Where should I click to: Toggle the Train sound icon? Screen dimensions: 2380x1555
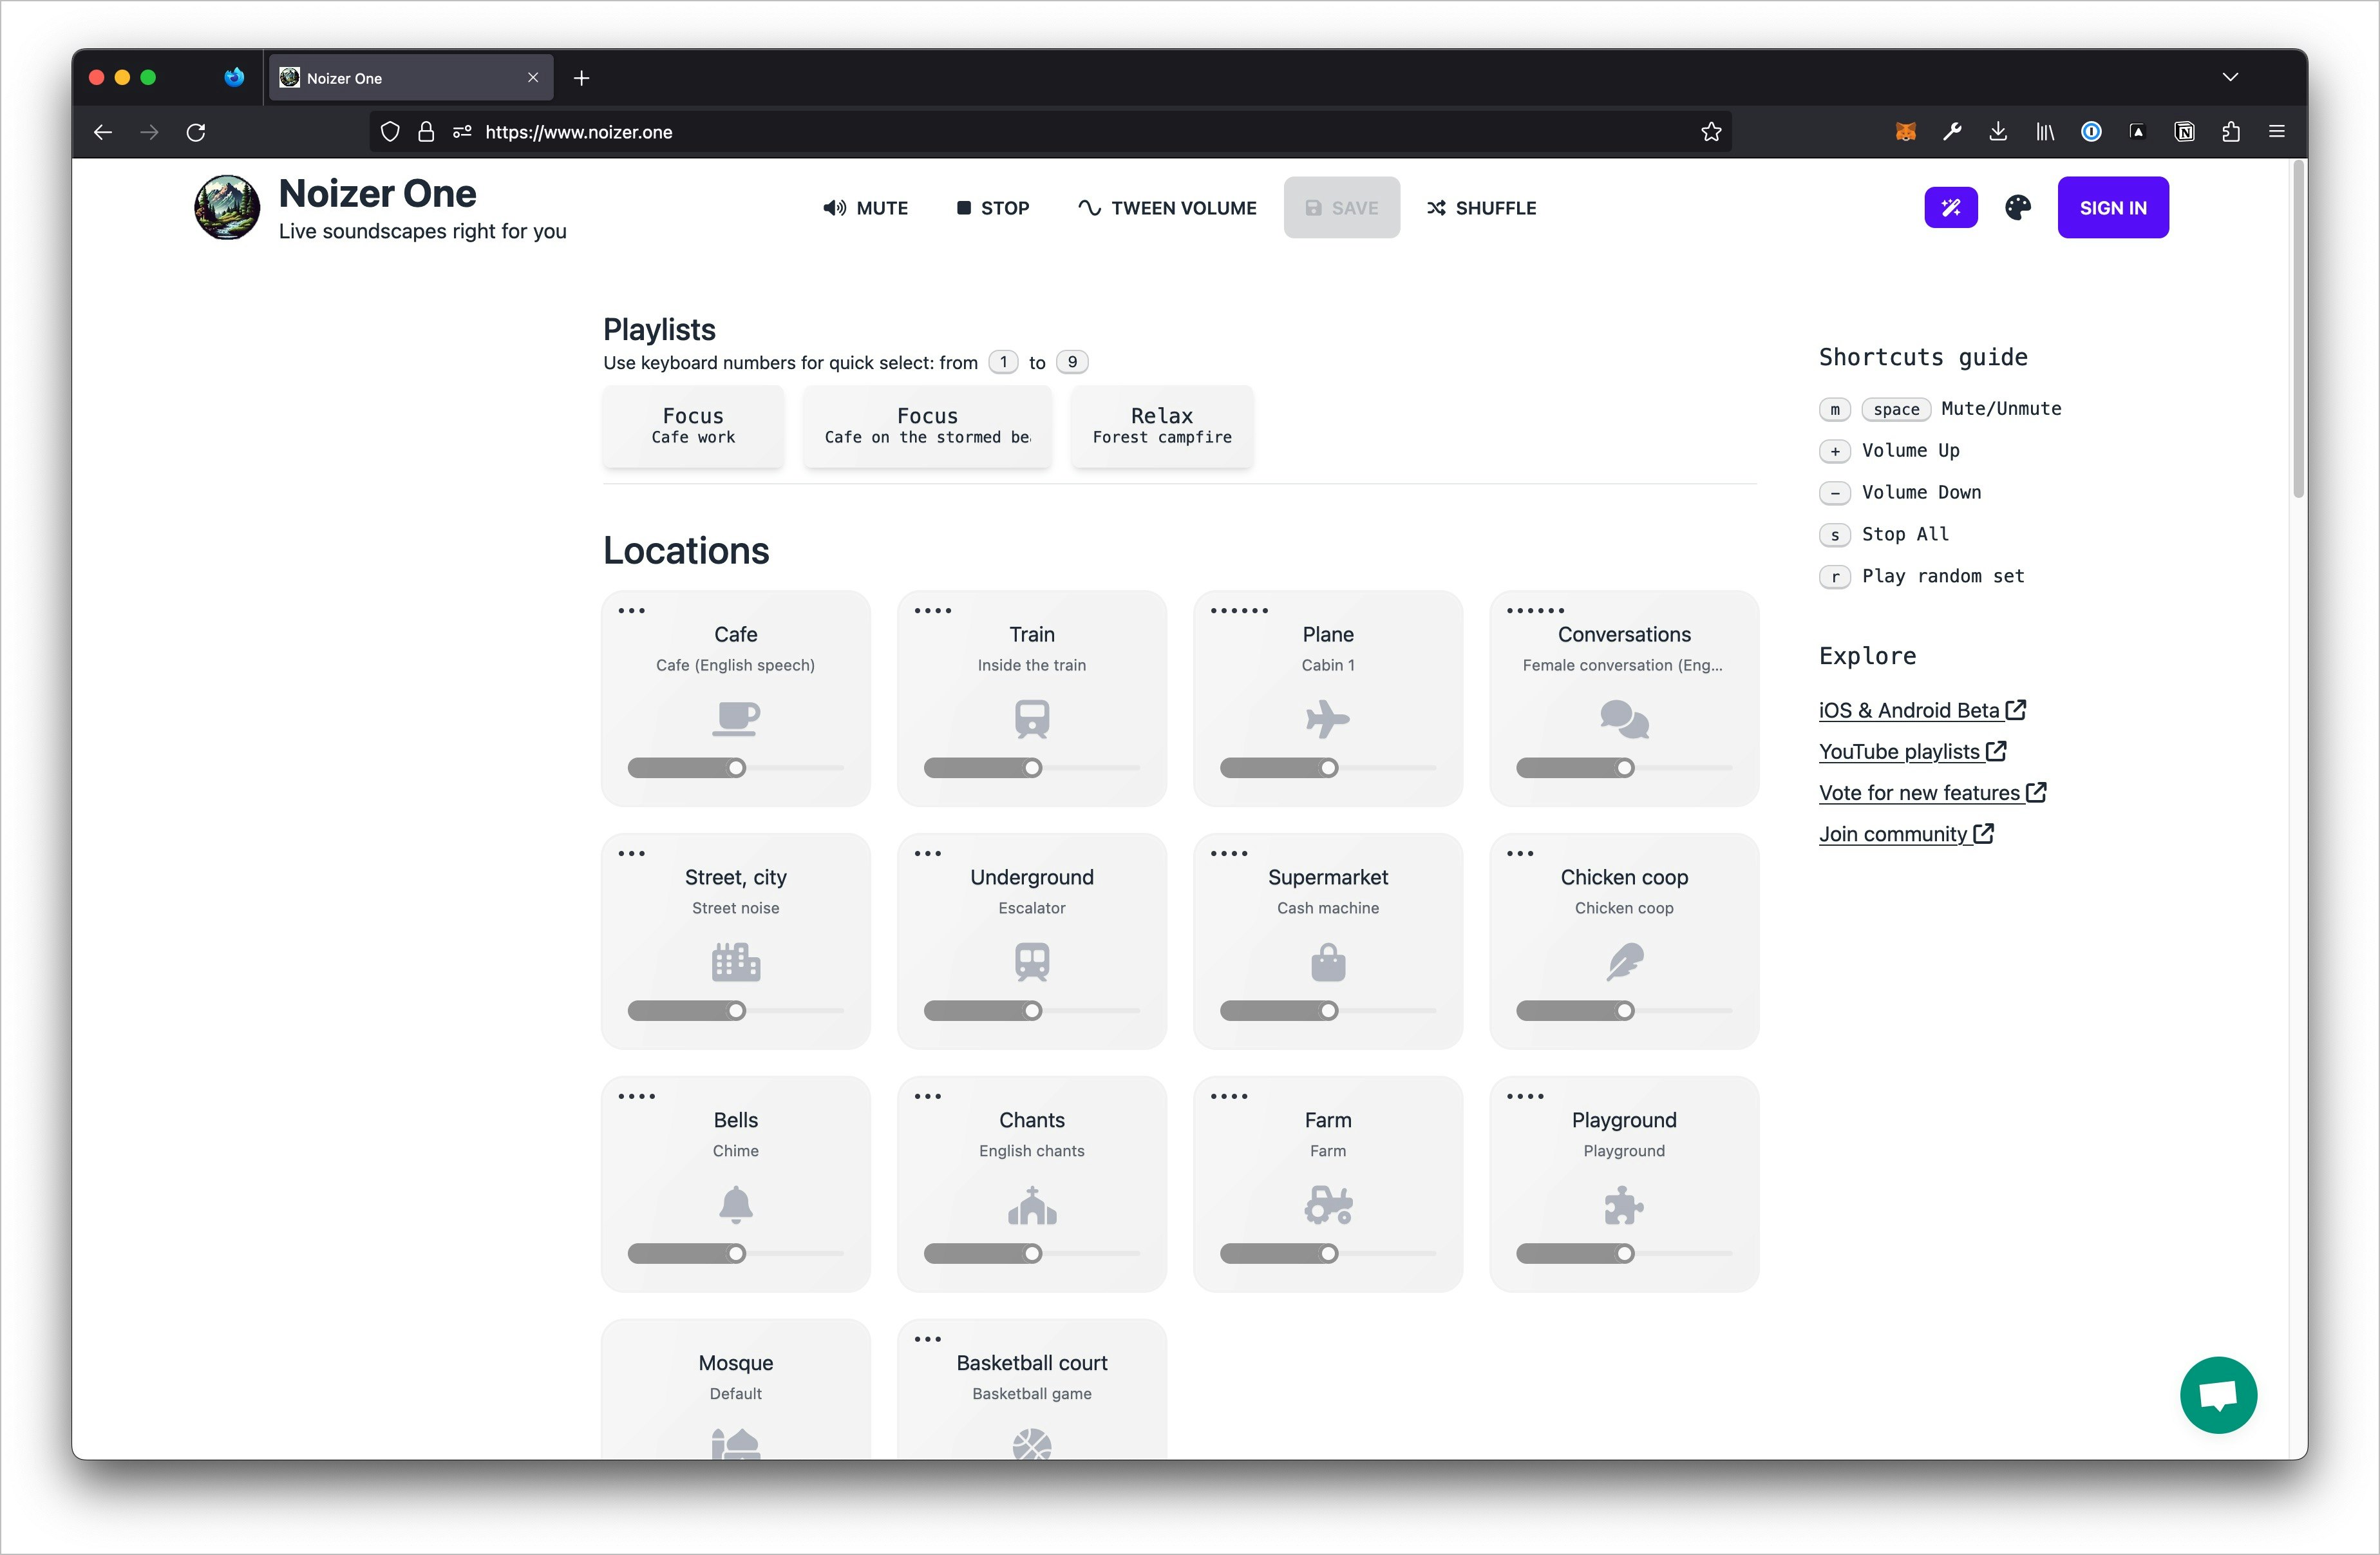[x=1031, y=718]
